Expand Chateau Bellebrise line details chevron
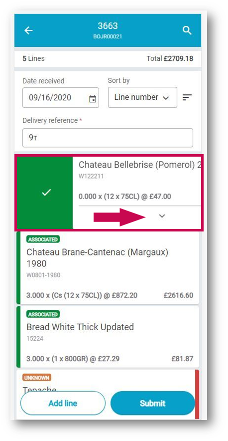This screenshot has width=228, height=441. [x=162, y=216]
